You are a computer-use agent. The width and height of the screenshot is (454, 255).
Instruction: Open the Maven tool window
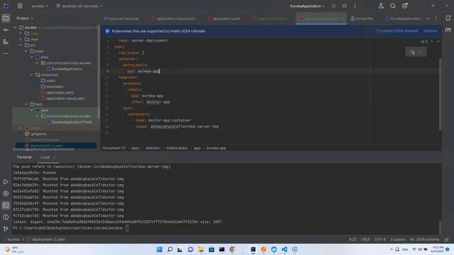[x=448, y=30]
